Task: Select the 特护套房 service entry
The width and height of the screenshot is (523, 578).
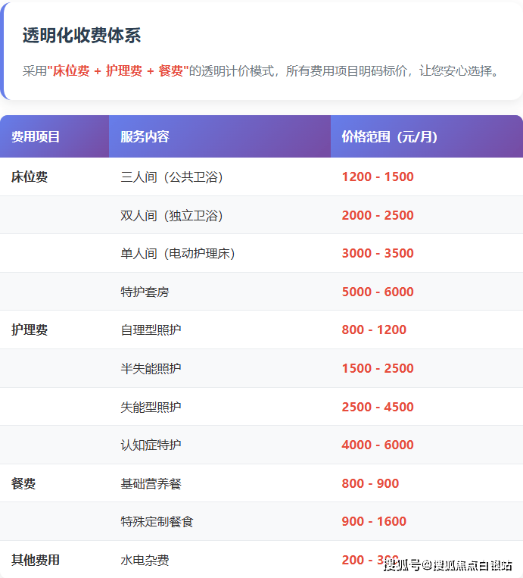Action: click(x=145, y=292)
